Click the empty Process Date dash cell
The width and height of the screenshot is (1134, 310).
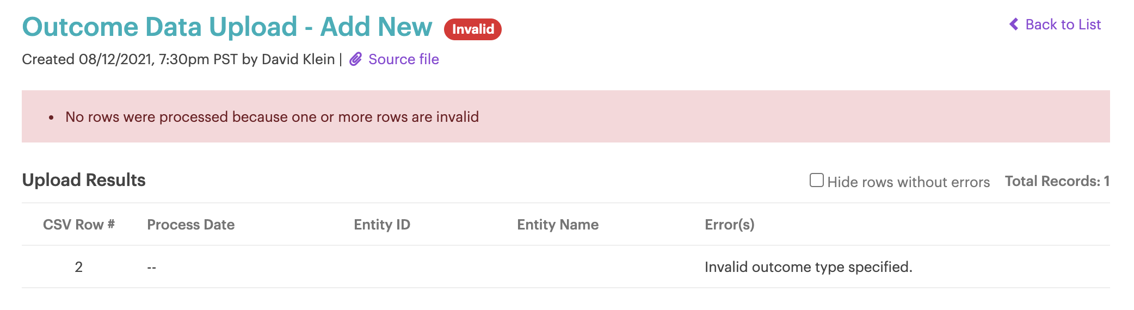(x=151, y=268)
